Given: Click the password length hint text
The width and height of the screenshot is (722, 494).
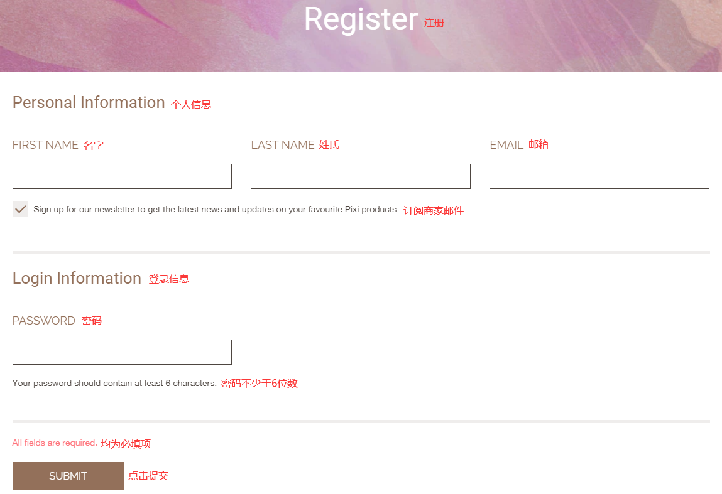Looking at the screenshot, I should point(114,383).
